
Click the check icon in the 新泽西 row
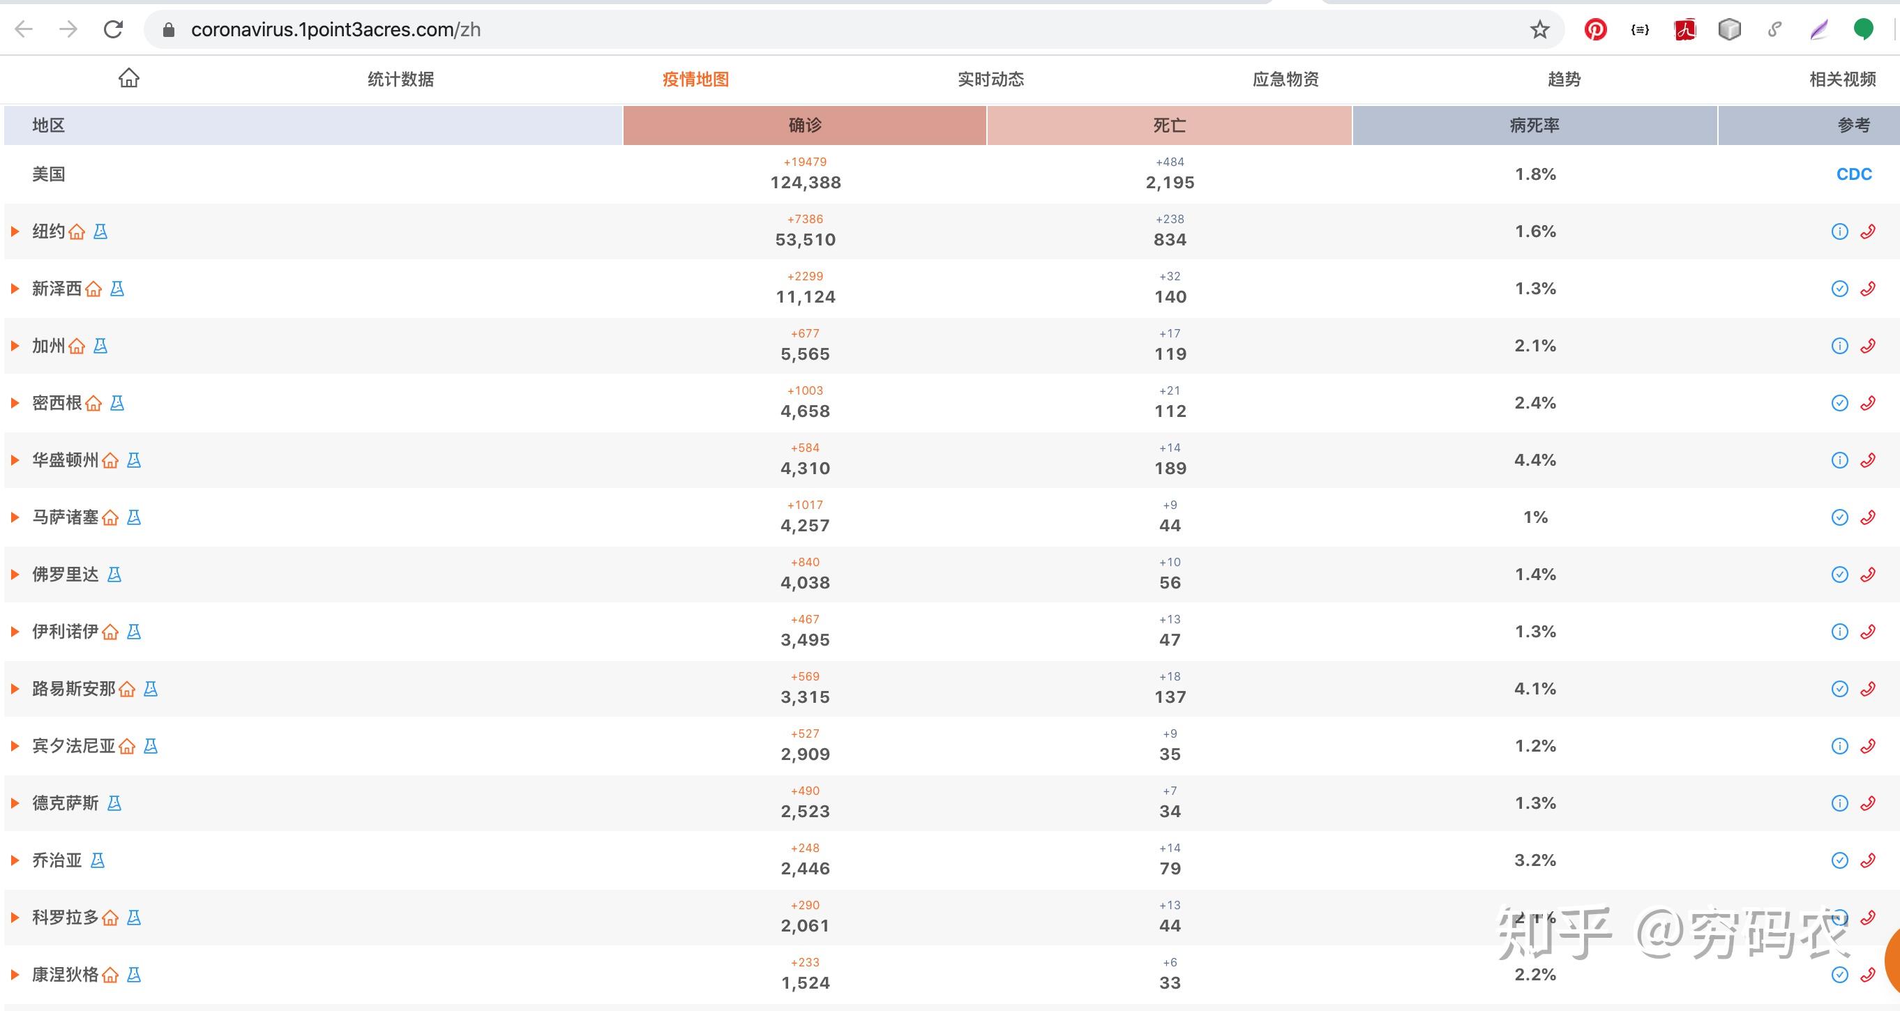pos(1839,289)
